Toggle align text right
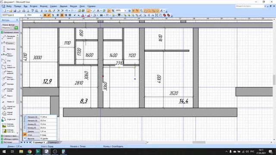 [x=66, y=15]
